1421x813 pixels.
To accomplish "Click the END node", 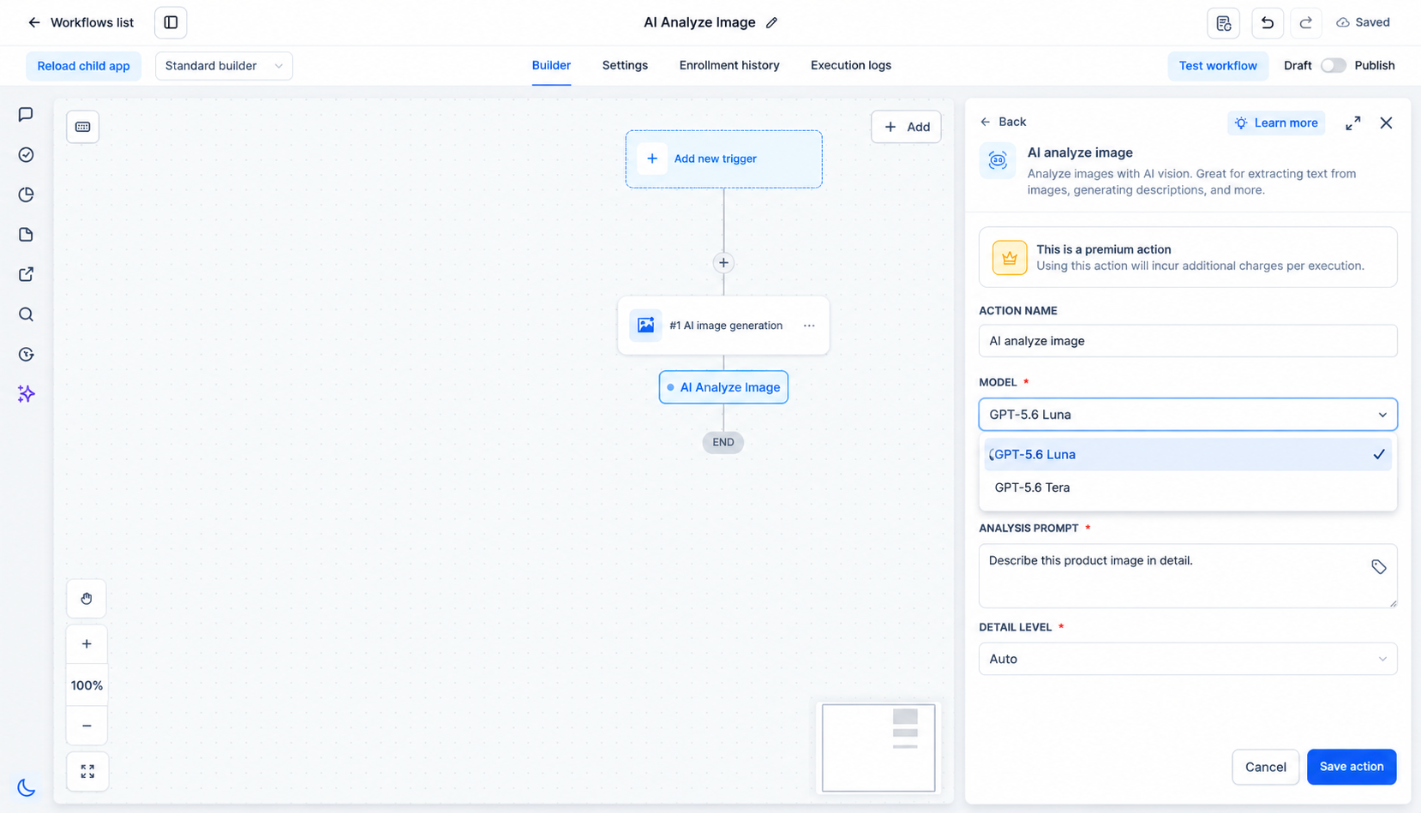I will pyautogui.click(x=723, y=442).
